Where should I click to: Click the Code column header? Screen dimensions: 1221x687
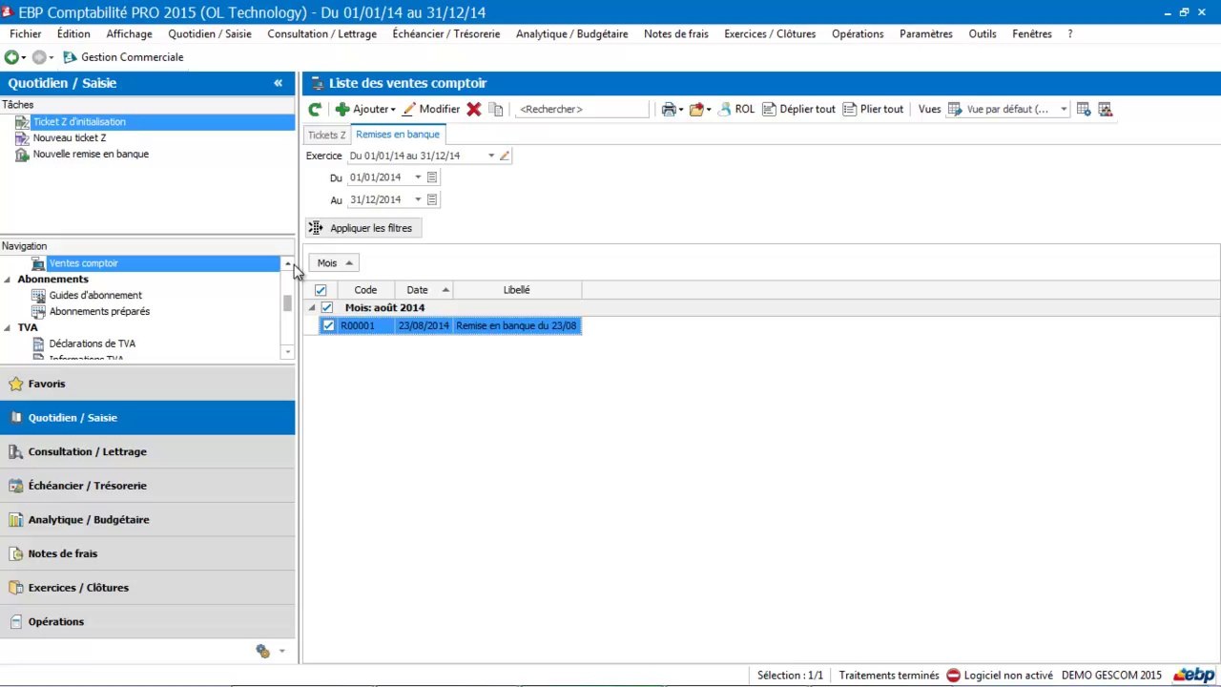(x=365, y=290)
